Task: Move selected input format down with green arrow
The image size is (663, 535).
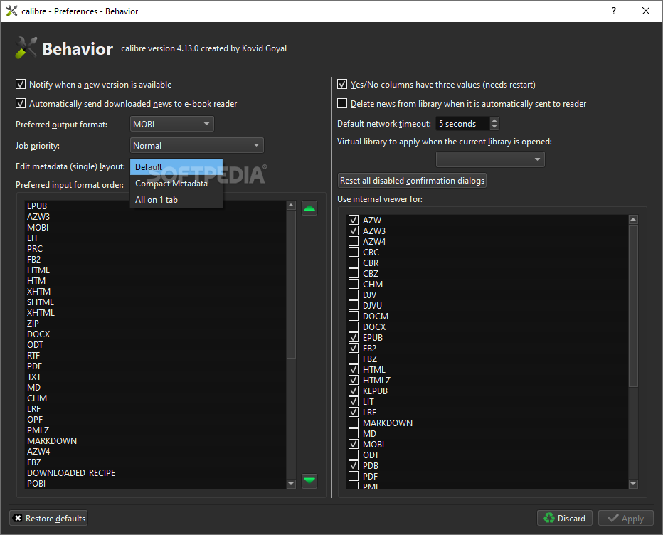Action: [309, 480]
